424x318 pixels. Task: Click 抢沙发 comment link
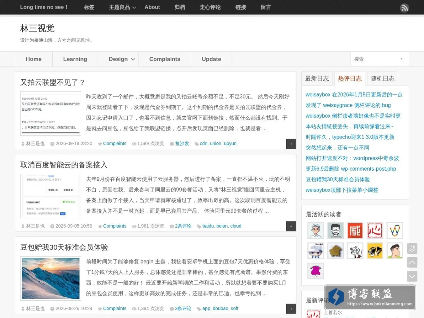coord(182,143)
